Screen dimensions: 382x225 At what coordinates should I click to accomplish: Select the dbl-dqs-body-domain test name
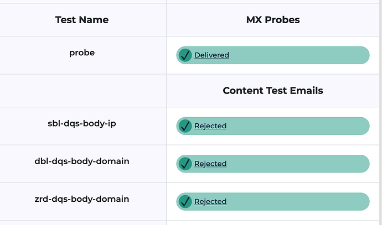tap(82, 161)
